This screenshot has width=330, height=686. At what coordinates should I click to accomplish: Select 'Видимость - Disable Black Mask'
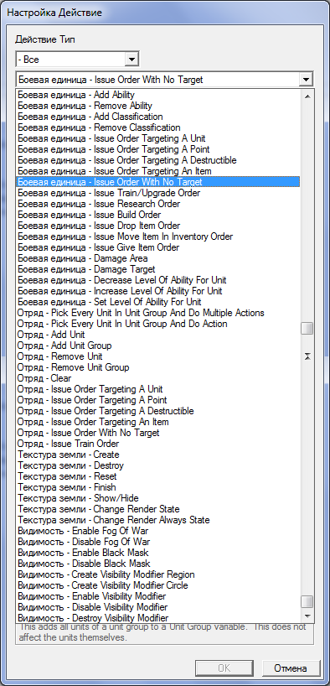pyautogui.click(x=157, y=564)
